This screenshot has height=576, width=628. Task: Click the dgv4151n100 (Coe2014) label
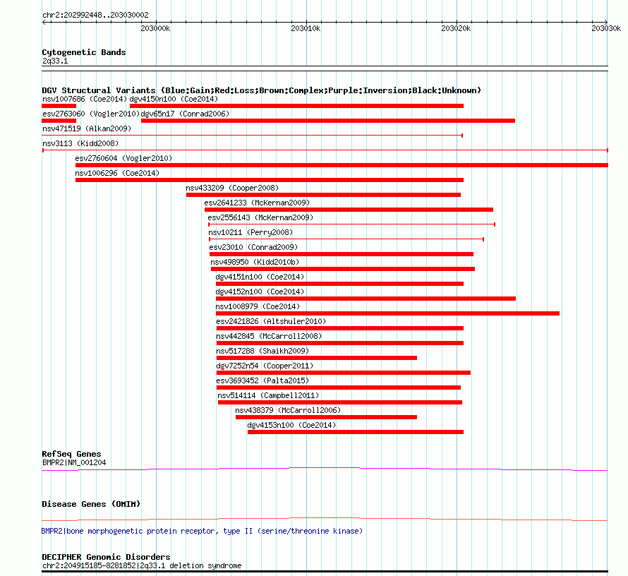[x=260, y=277]
